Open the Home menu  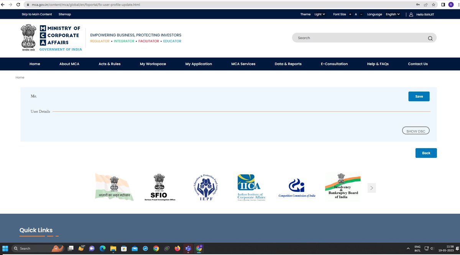[x=35, y=64]
